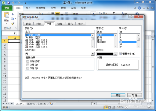Select the Sheet3 worksheet tab
The width and height of the screenshot is (156, 111).
pyautogui.click(x=42, y=104)
